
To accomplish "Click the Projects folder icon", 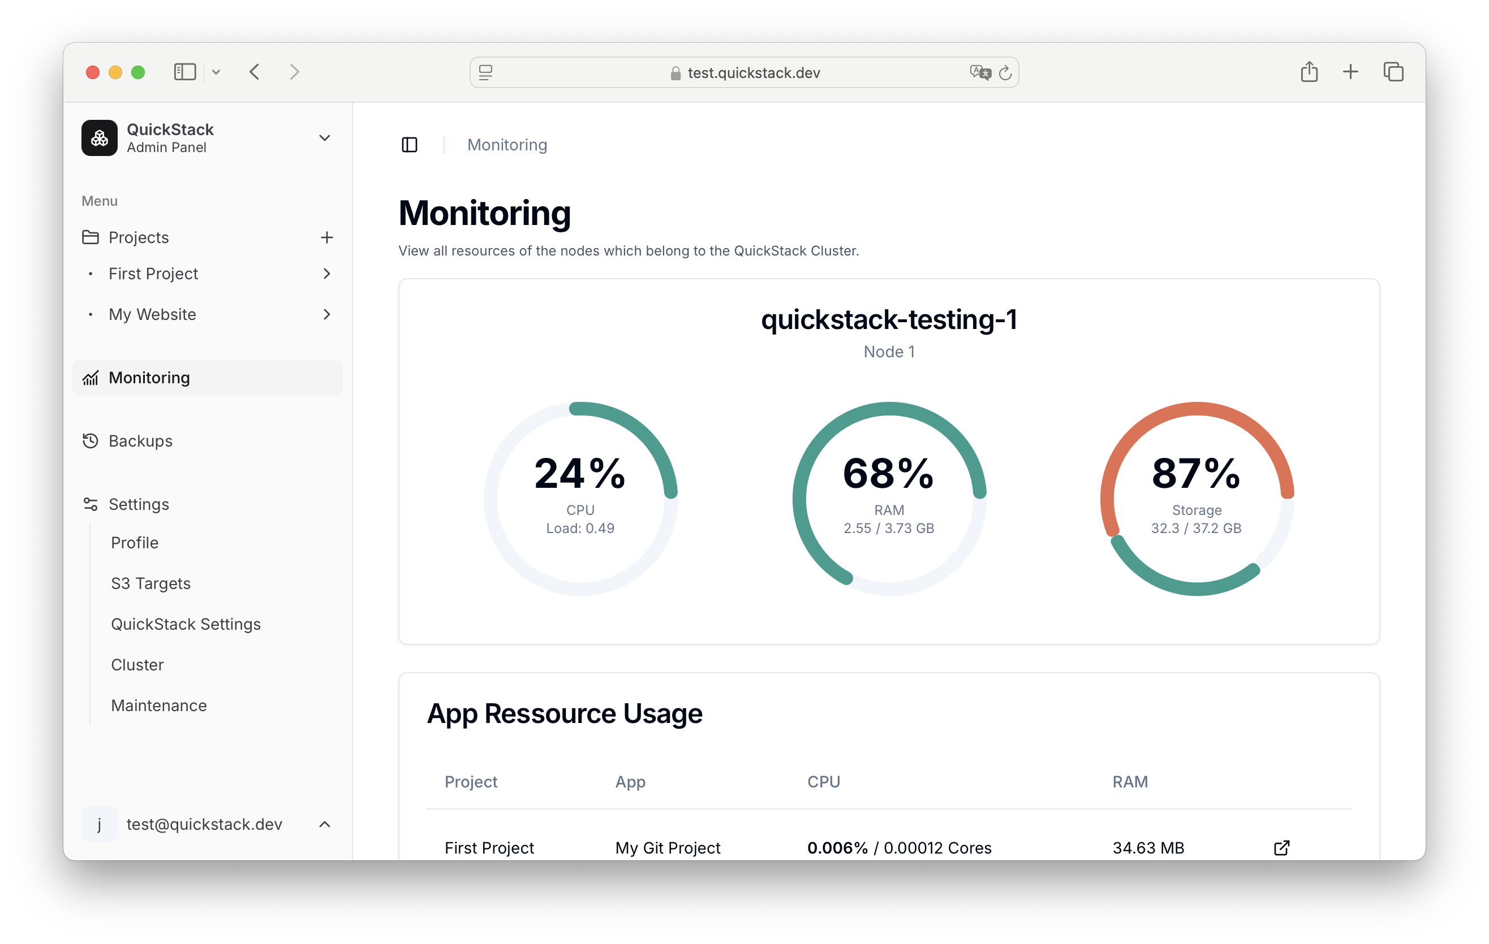I will (x=92, y=237).
